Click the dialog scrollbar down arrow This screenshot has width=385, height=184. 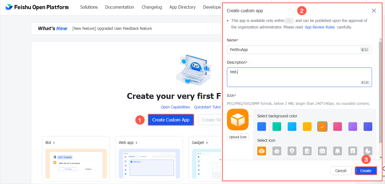[x=381, y=157]
